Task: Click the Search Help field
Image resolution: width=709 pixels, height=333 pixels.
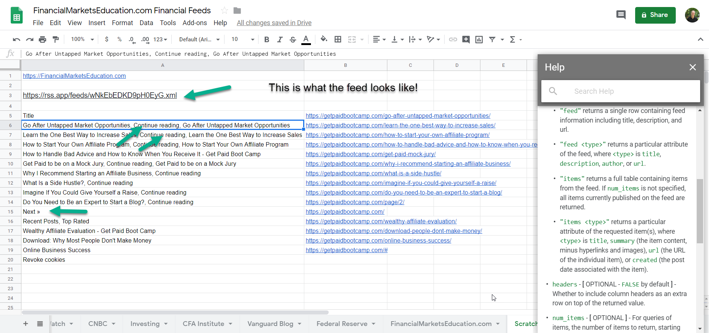Action: (620, 91)
